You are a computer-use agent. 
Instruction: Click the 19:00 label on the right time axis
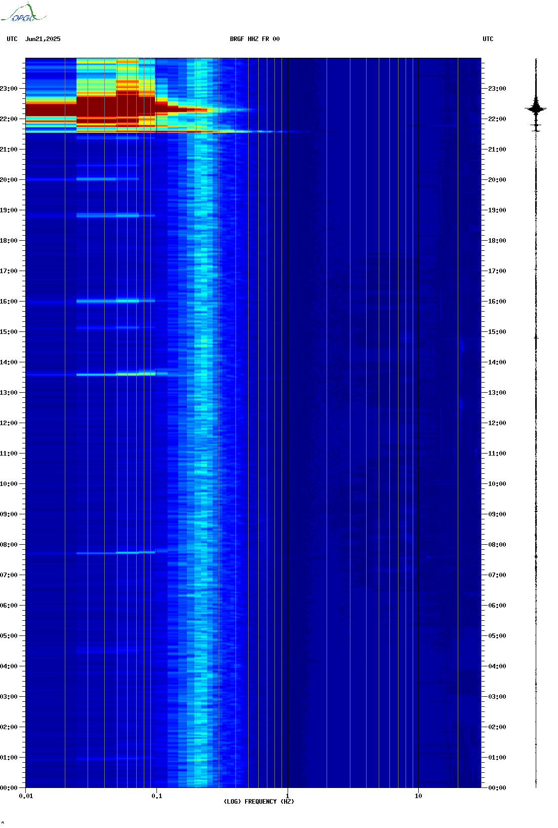(x=497, y=210)
